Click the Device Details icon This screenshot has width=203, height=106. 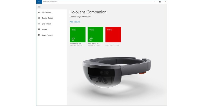(x=39, y=18)
